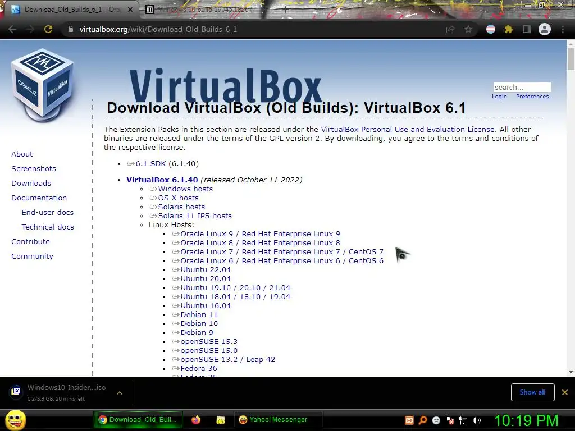This screenshot has height=431, width=575.
Task: Open Contribute in the sidebar
Action: click(30, 242)
